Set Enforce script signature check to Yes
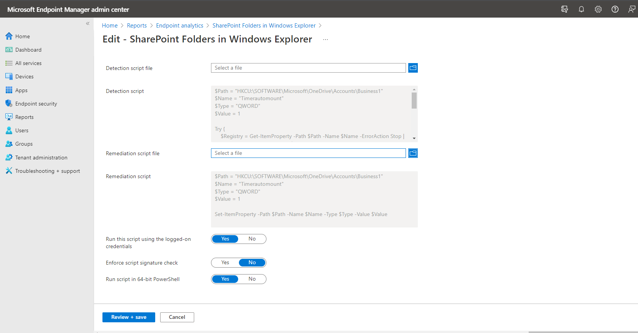638x333 pixels. [x=225, y=263]
